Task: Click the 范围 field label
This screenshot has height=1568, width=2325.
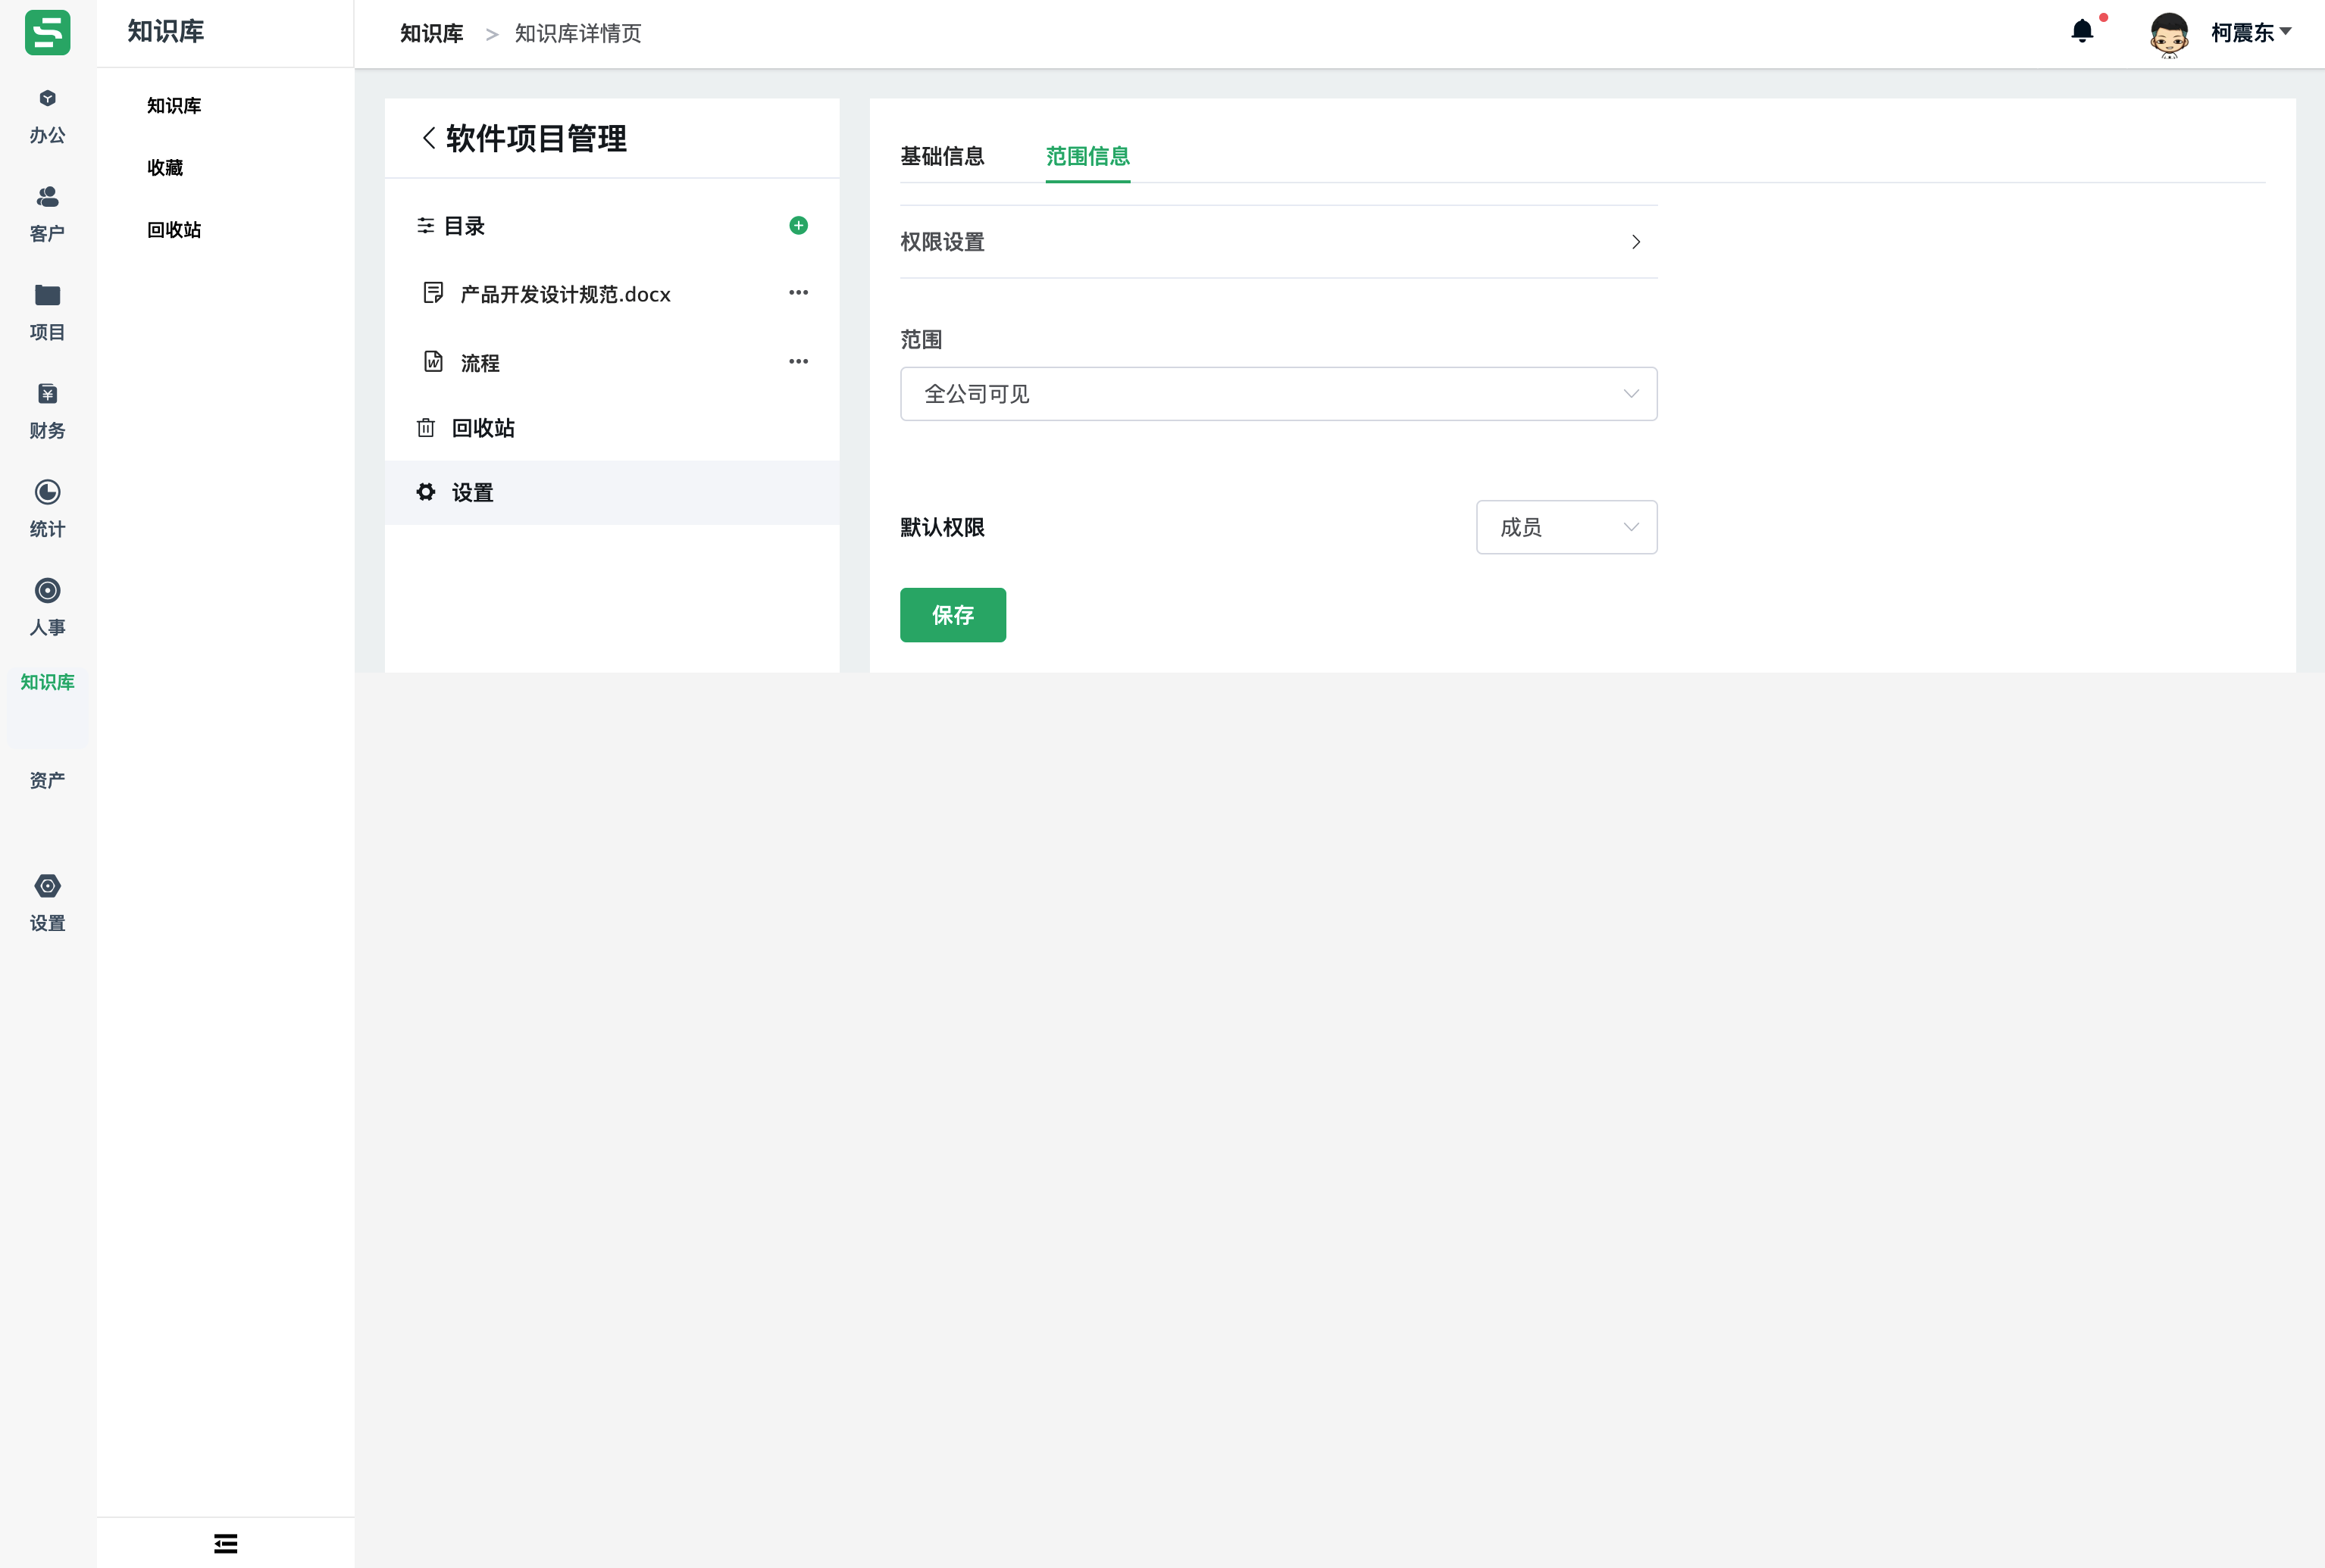Action: click(x=921, y=339)
